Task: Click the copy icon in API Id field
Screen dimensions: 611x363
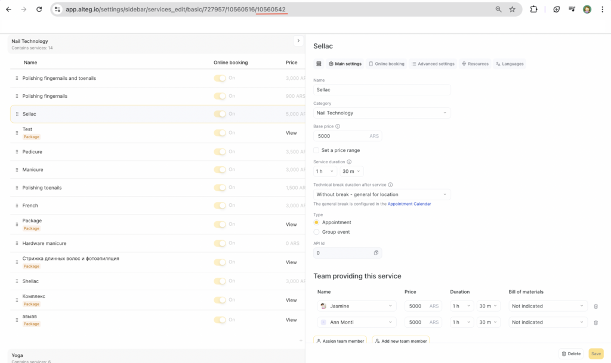Action: click(376, 253)
